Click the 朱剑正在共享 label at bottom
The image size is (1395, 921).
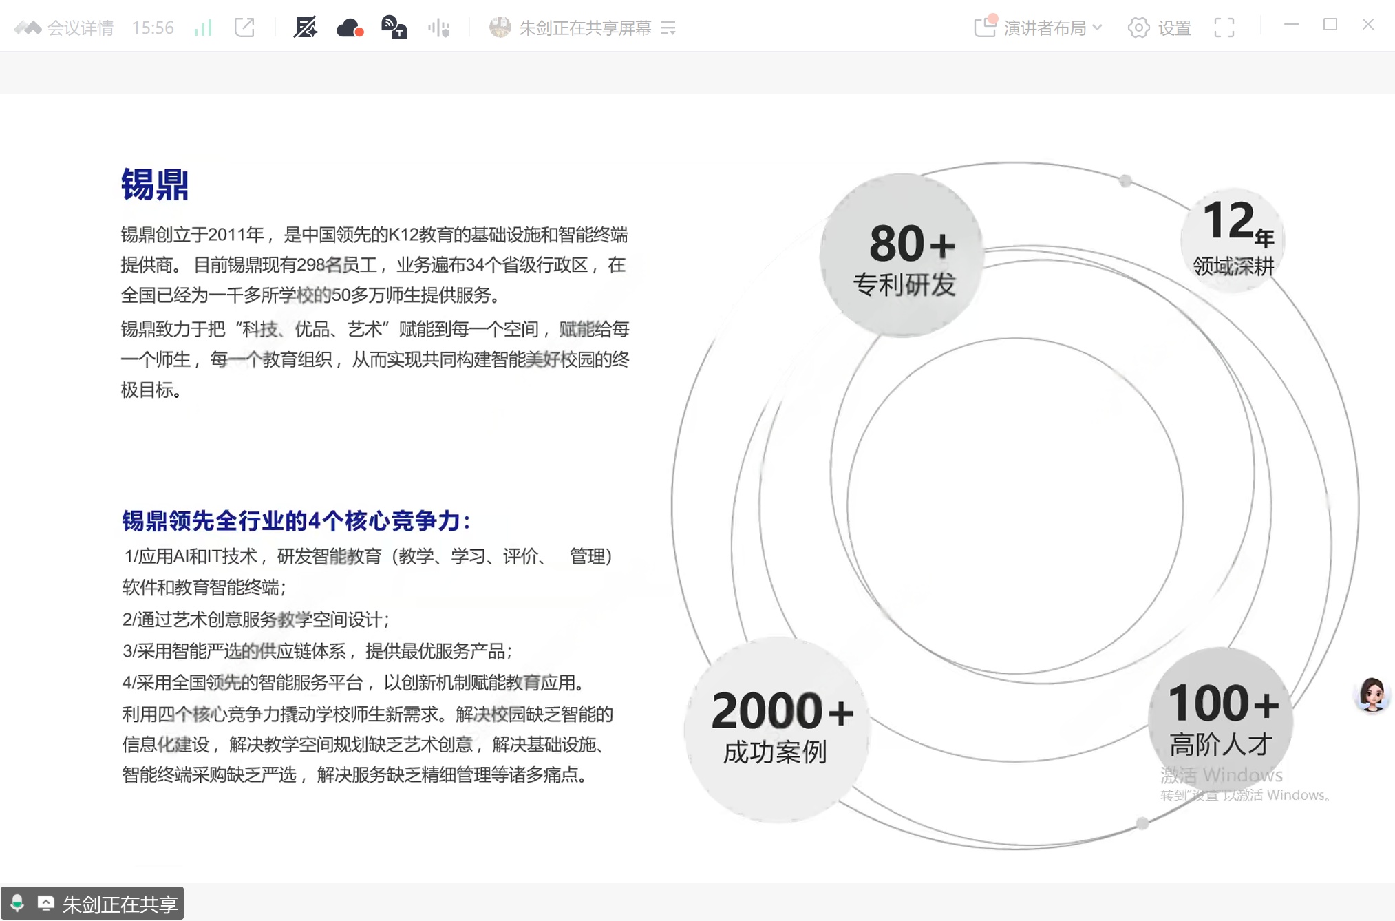click(x=120, y=904)
